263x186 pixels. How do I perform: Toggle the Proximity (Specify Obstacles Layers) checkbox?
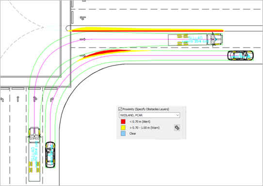(120, 109)
